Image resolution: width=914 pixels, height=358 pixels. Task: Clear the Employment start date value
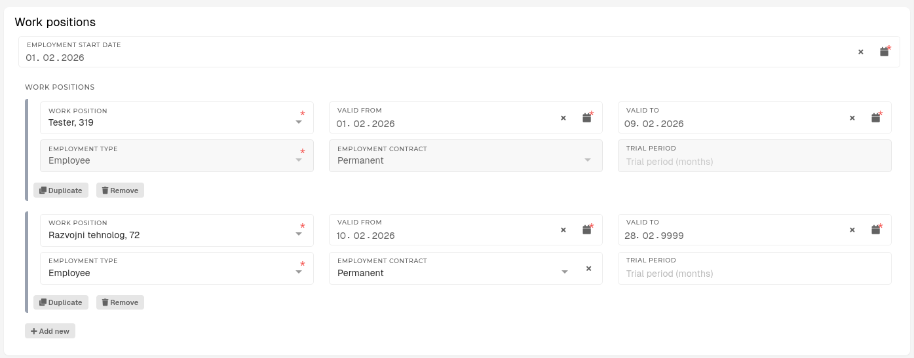(861, 52)
